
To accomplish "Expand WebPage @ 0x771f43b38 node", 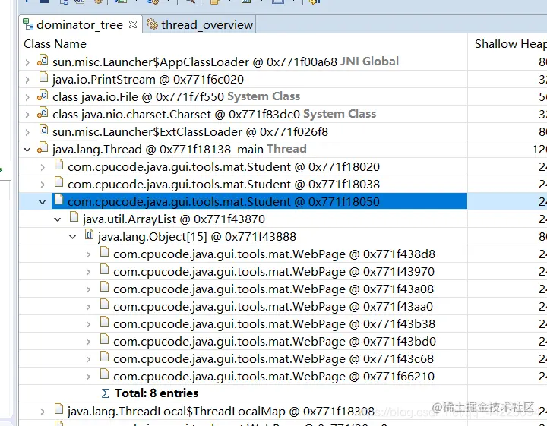I will 88,324.
